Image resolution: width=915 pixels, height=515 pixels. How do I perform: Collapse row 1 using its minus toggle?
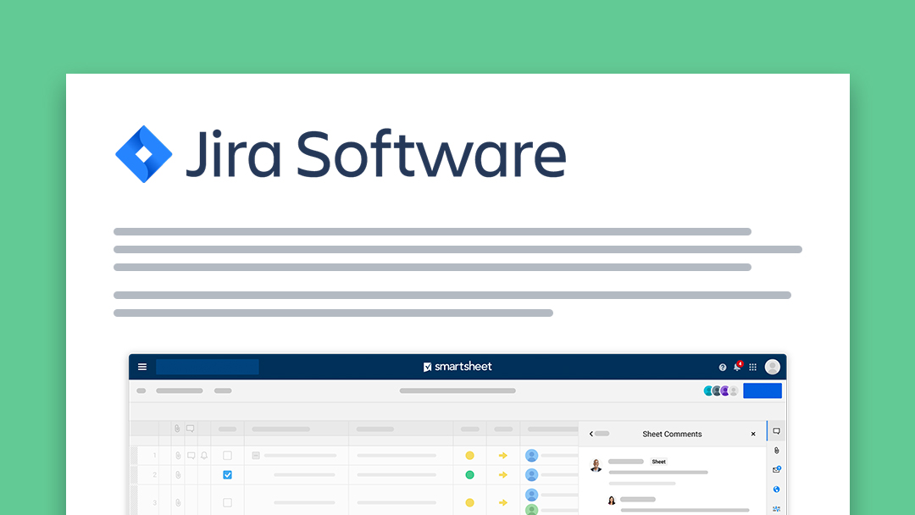256,456
